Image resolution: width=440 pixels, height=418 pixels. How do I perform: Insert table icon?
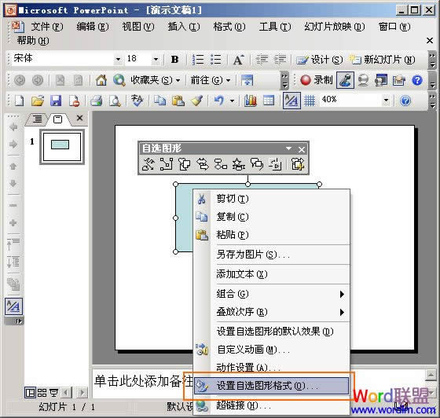[x=269, y=101]
